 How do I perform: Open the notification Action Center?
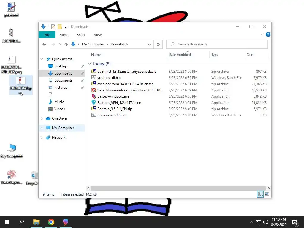294,223
